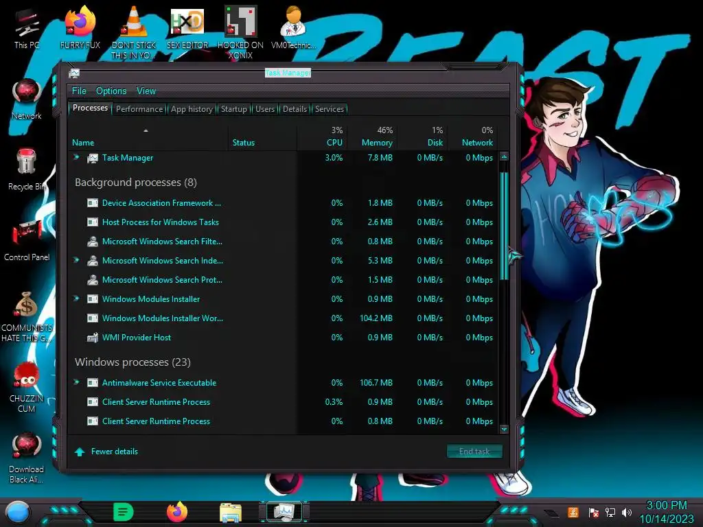Click the volume speaker tray icon

pyautogui.click(x=626, y=512)
